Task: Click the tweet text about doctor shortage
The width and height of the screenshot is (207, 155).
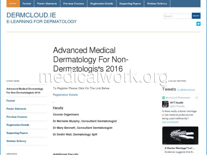Action: click(179, 115)
